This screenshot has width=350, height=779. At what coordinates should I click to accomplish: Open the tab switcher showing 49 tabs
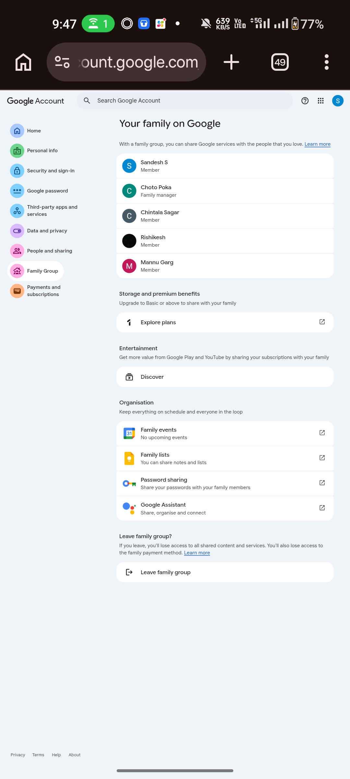point(280,62)
